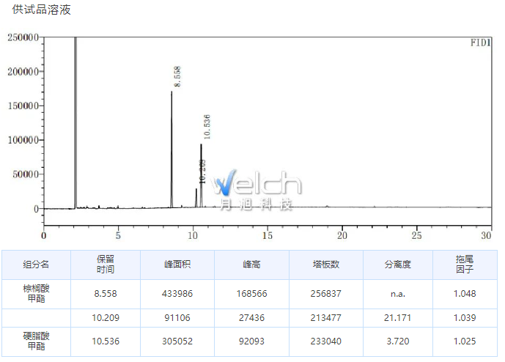
Task: Select the 硬脂酸甲酯 component row name
Action: tap(36, 341)
